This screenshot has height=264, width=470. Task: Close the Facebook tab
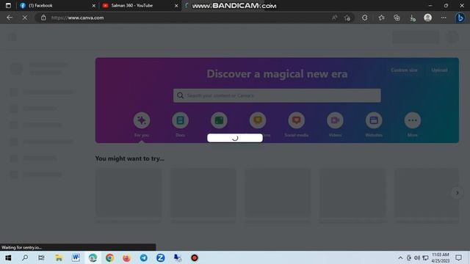click(93, 5)
